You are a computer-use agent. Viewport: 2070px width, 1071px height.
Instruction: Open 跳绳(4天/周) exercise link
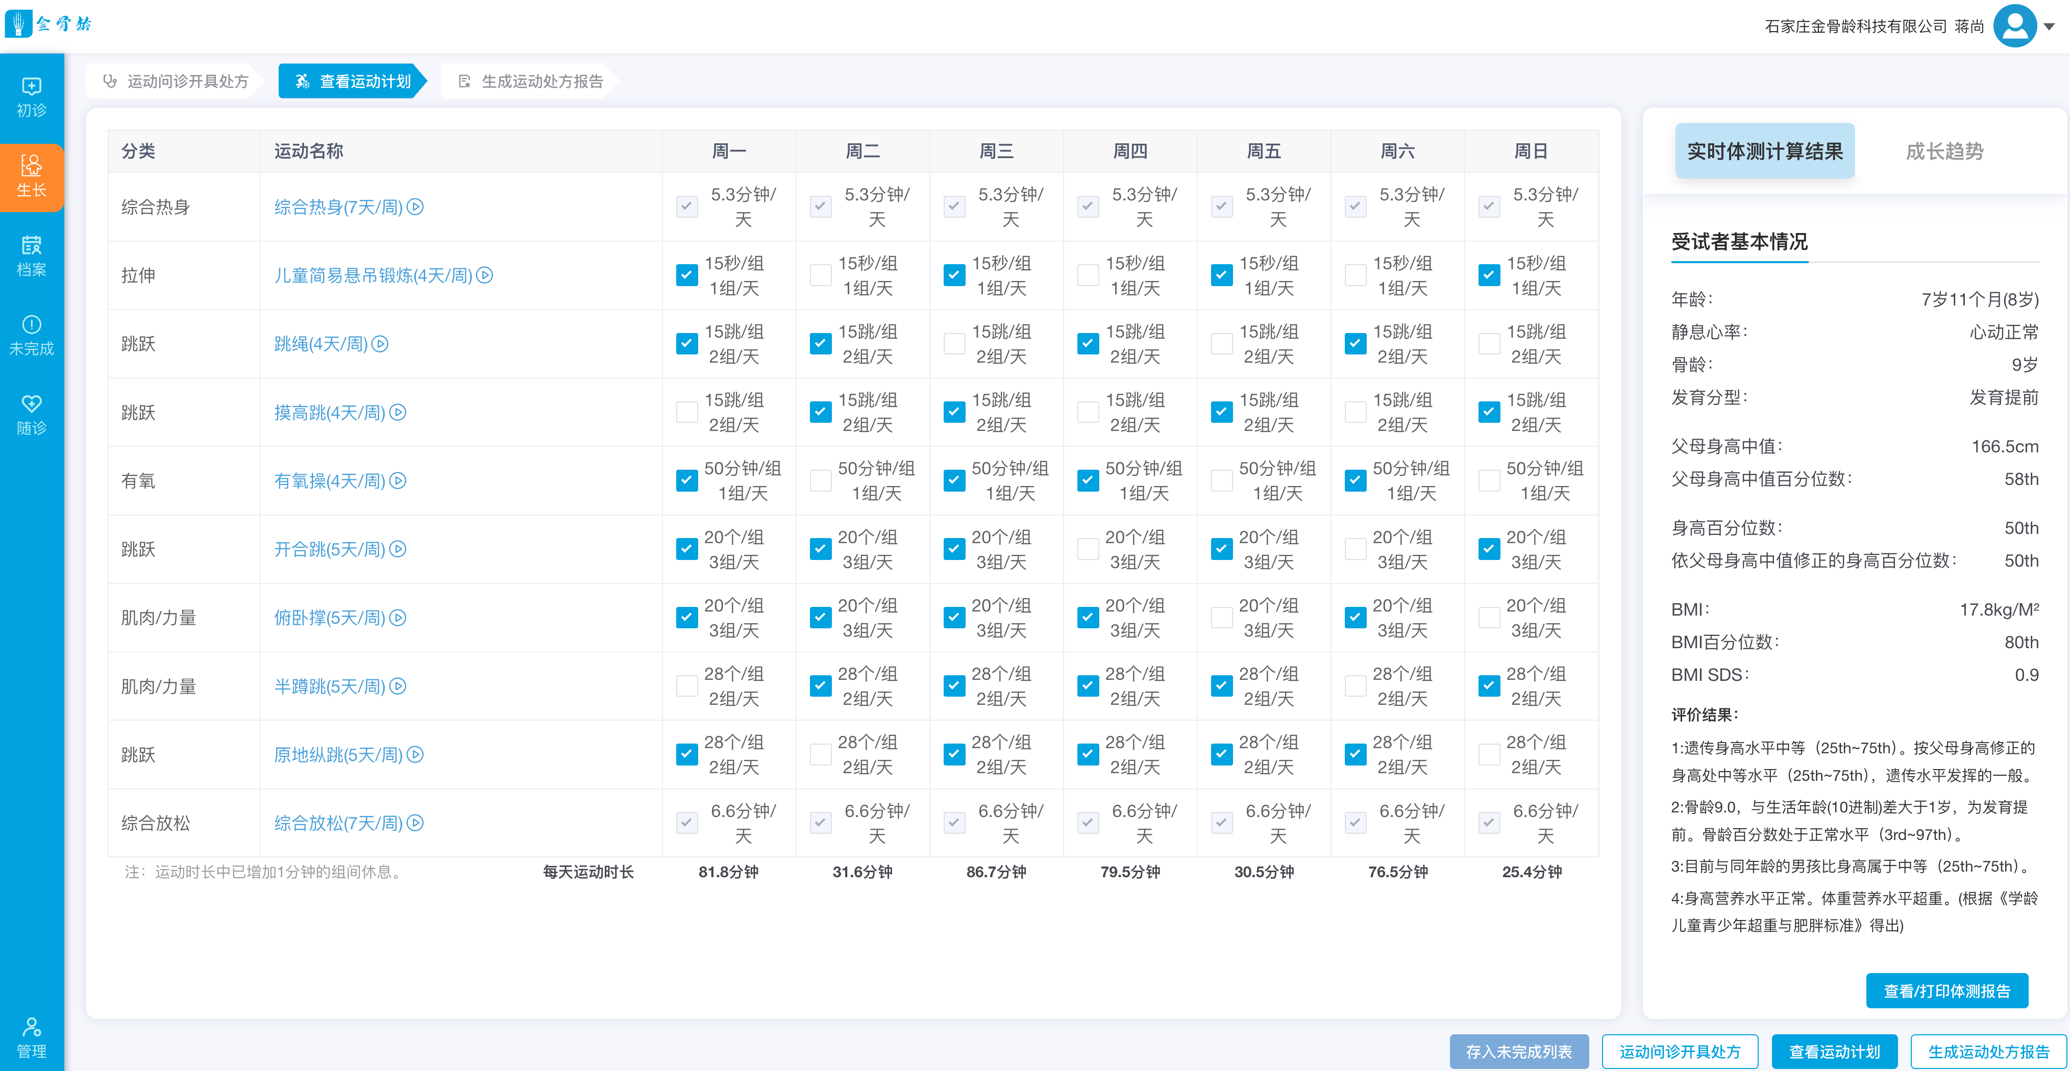click(321, 344)
